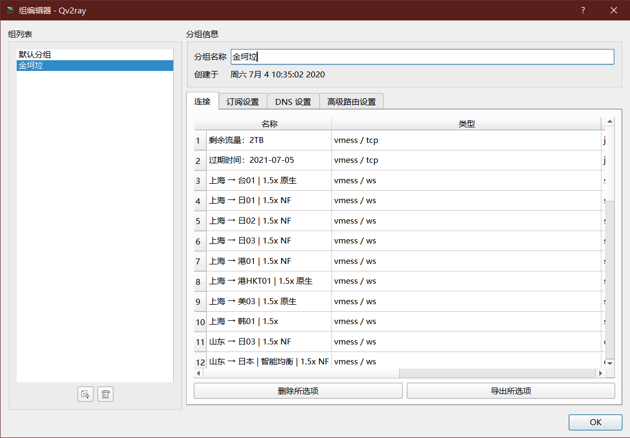Select 金坷垃 in the group list
Image resolution: width=630 pixels, height=438 pixels.
pos(31,66)
